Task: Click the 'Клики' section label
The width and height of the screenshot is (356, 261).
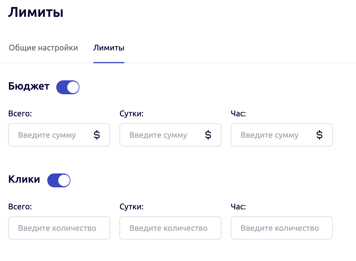Action: pyautogui.click(x=24, y=179)
